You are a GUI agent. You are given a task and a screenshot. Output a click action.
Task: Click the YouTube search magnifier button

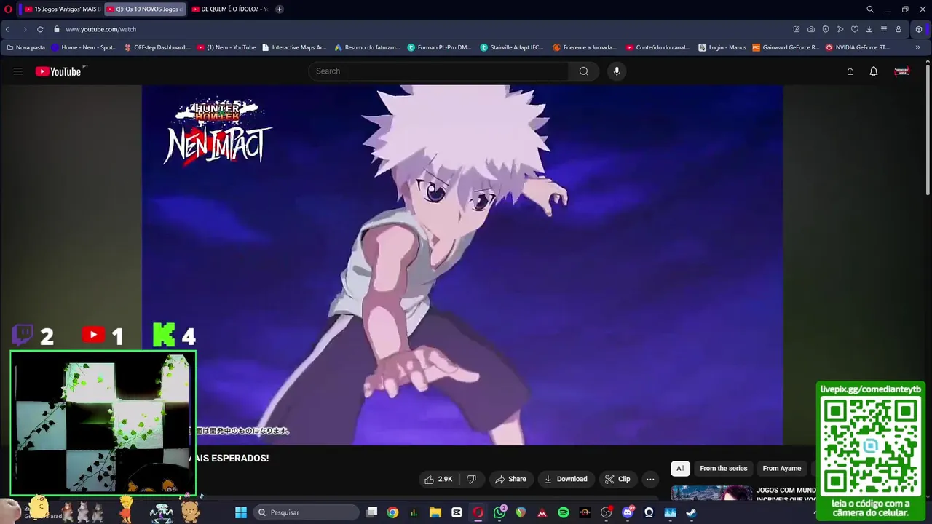(x=583, y=71)
